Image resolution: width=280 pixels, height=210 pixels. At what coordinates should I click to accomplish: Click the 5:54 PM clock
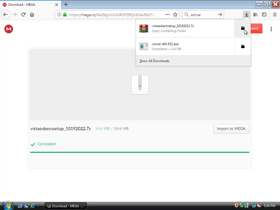point(269,206)
